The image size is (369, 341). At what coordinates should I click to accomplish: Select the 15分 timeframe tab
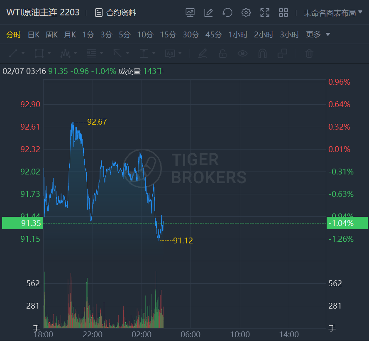pos(168,34)
